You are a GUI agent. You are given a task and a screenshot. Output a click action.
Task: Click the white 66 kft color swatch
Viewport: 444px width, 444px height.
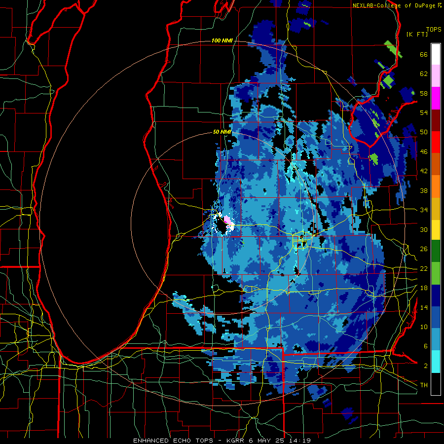point(436,54)
